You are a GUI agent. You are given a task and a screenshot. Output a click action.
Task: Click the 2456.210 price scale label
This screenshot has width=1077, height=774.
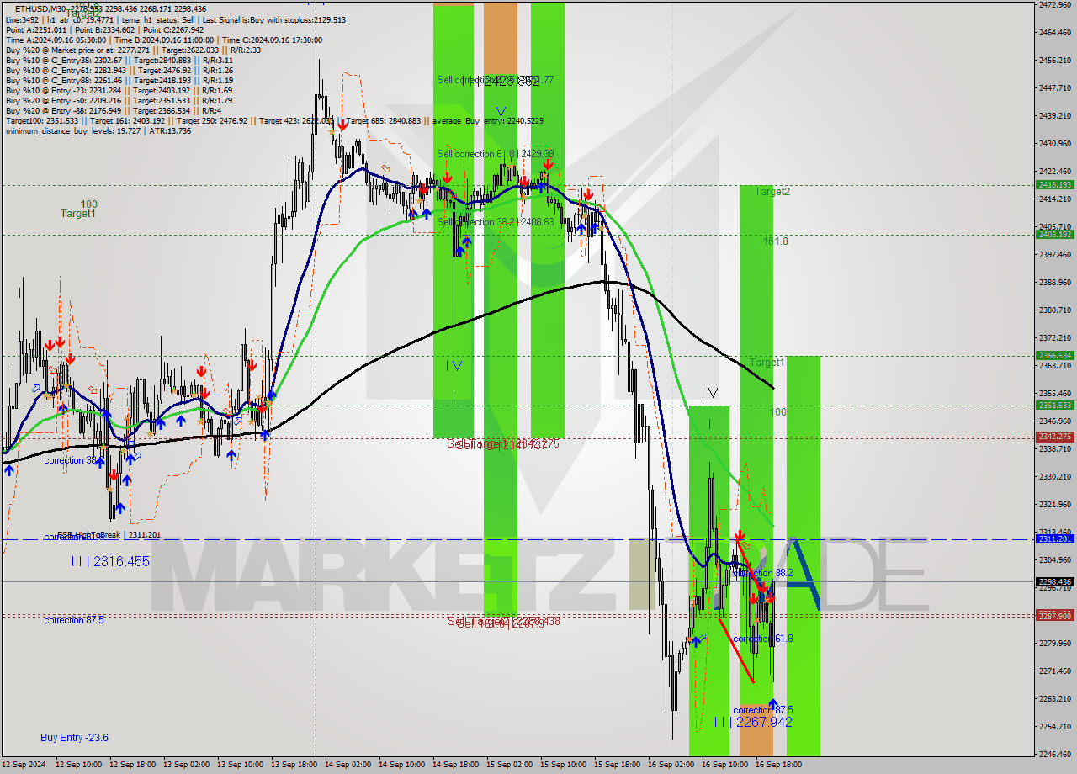[1055, 61]
